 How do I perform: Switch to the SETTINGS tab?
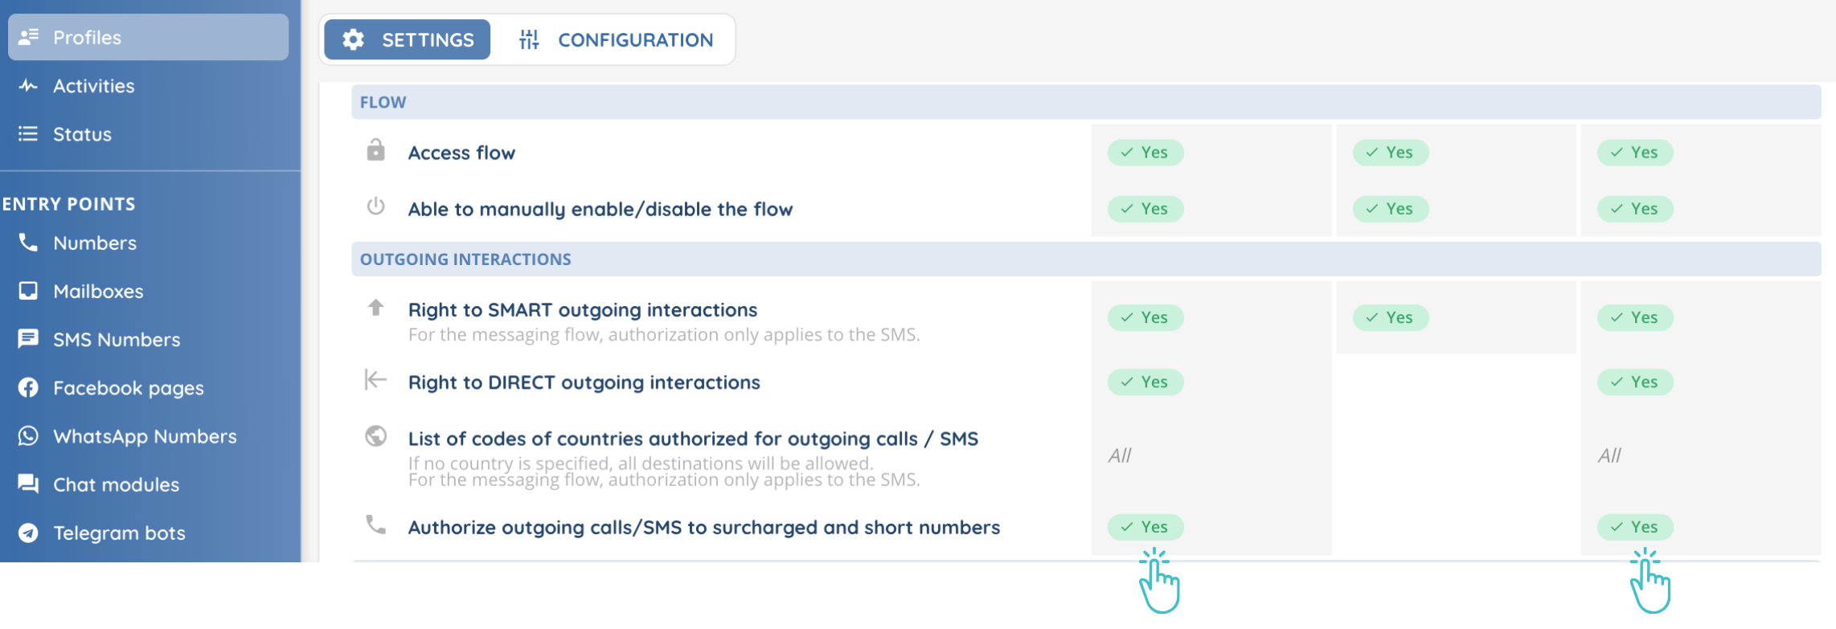[406, 39]
